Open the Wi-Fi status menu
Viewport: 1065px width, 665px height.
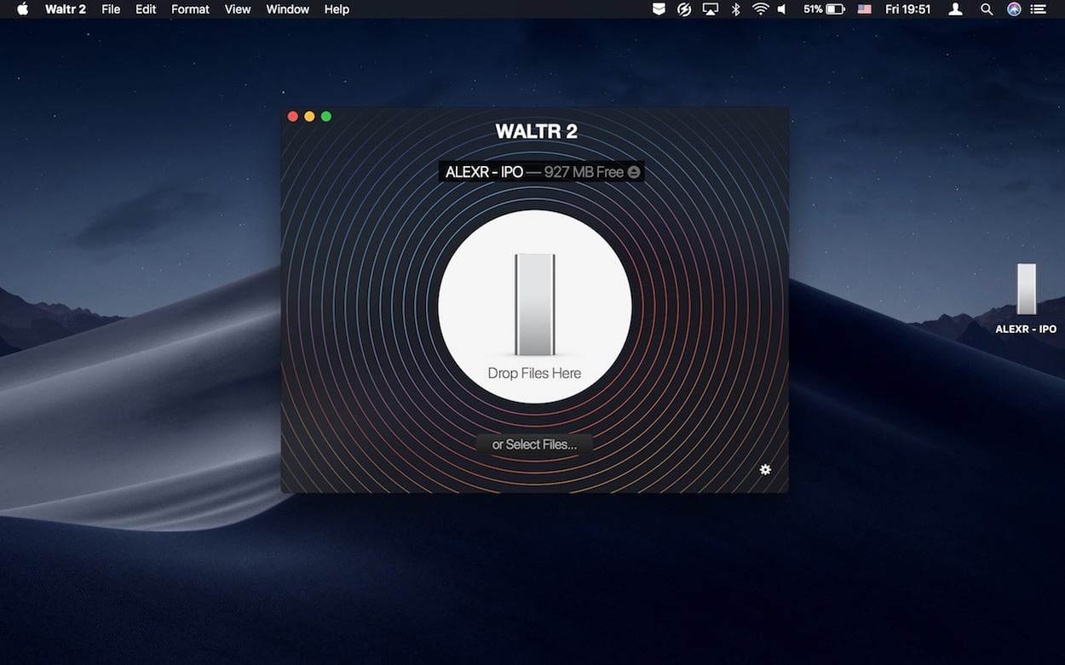pyautogui.click(x=760, y=9)
